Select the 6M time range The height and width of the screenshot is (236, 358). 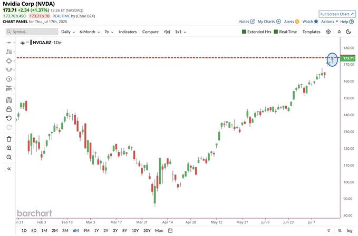click(x=75, y=231)
